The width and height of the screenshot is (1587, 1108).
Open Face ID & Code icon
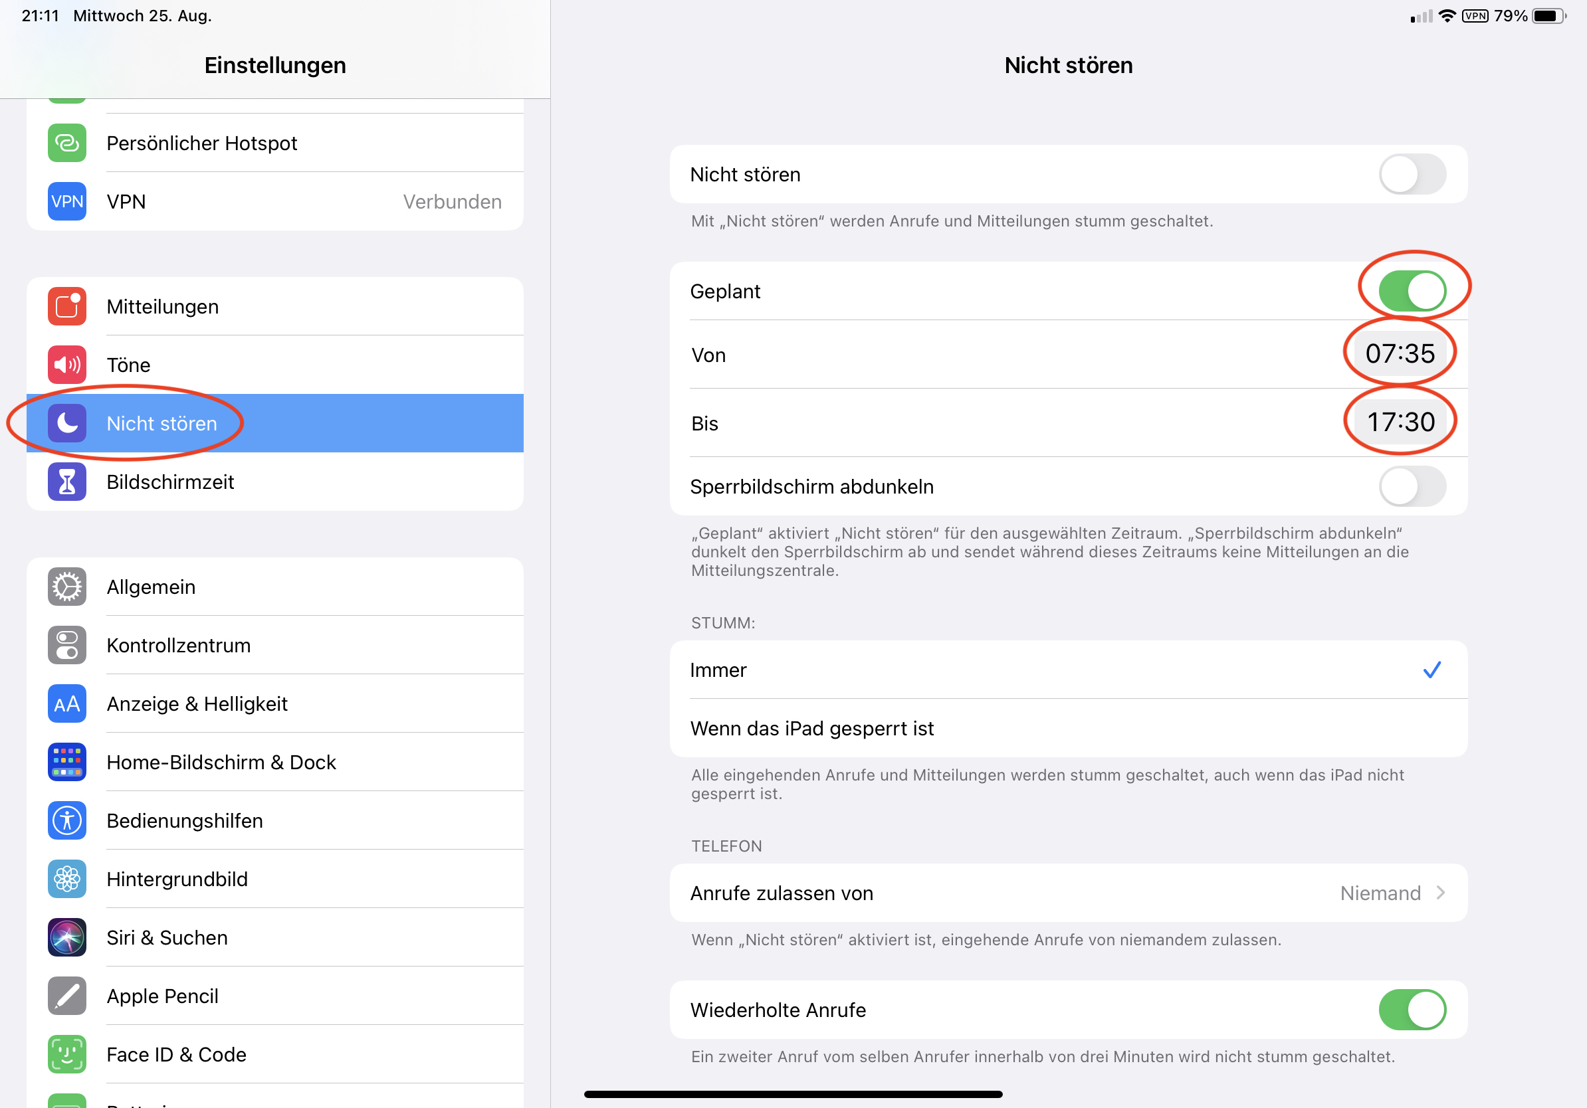67,1054
